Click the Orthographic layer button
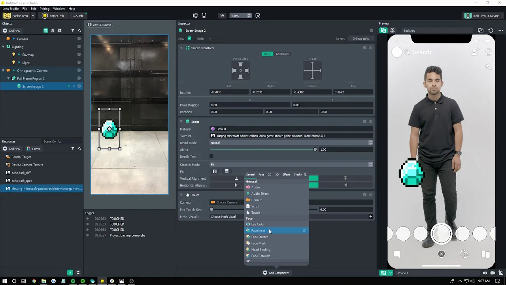 (x=361, y=38)
